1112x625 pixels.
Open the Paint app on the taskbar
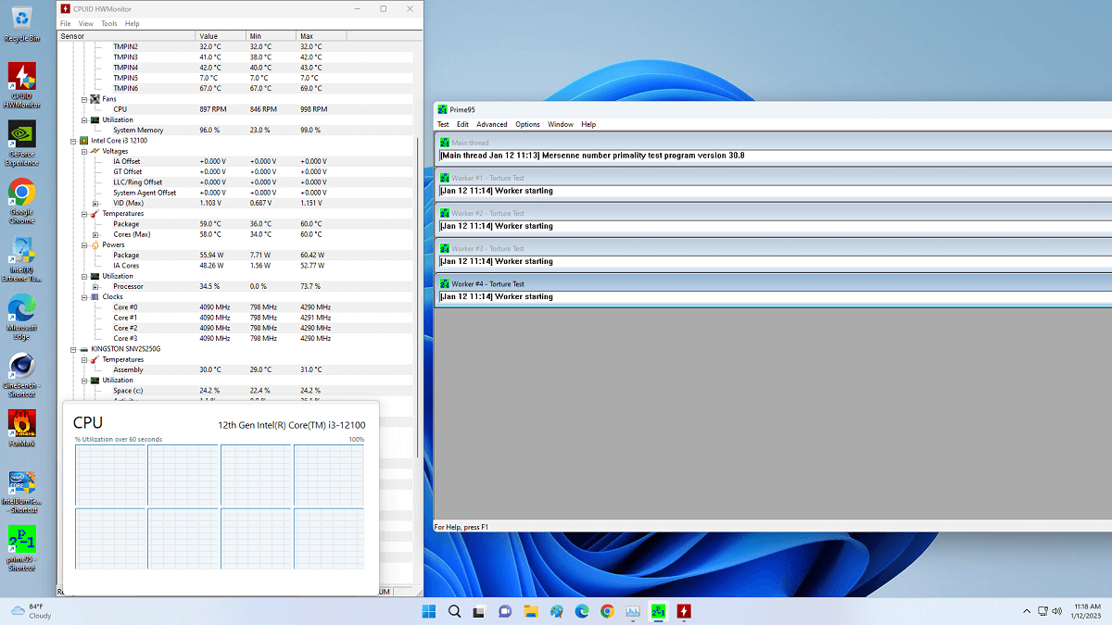556,611
